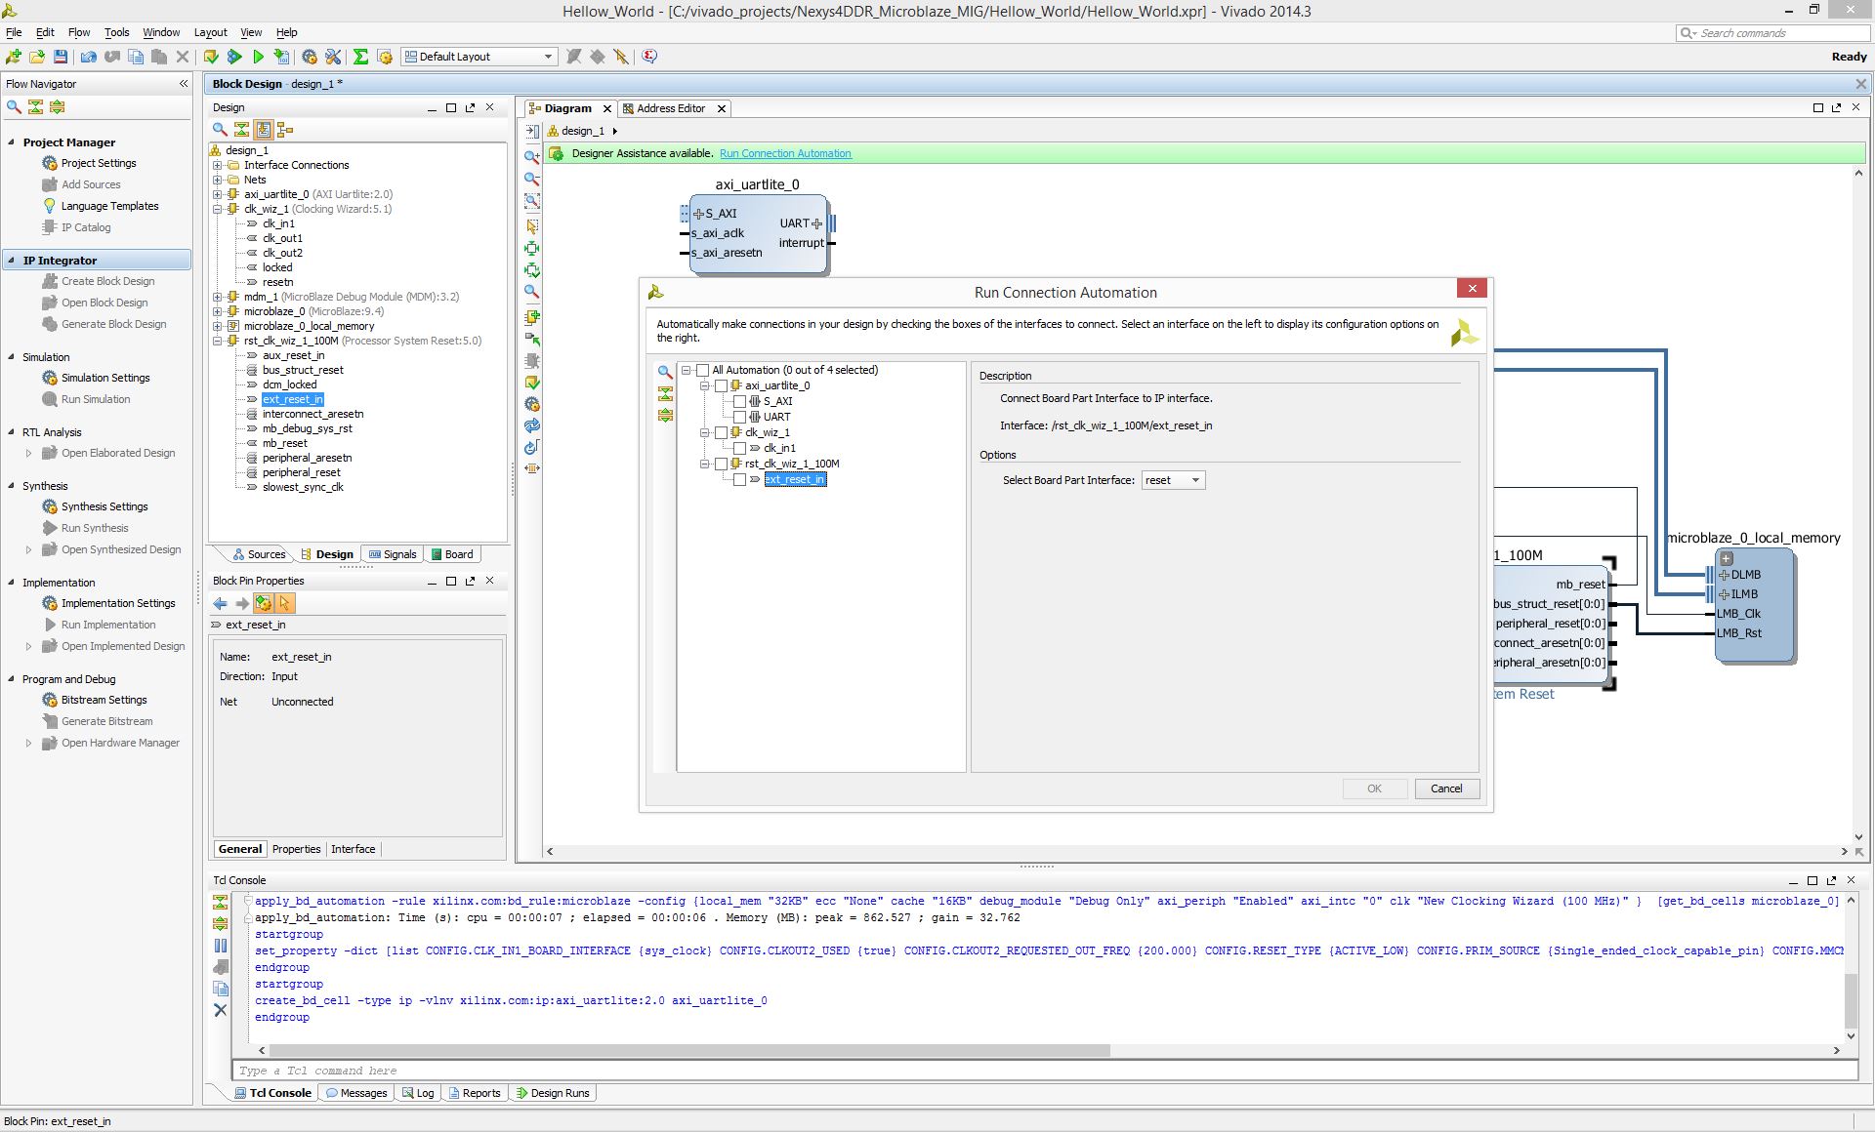Click the Zoom Out icon in the diagram toolbar
Viewport: 1875px width, 1132px height.
(531, 179)
